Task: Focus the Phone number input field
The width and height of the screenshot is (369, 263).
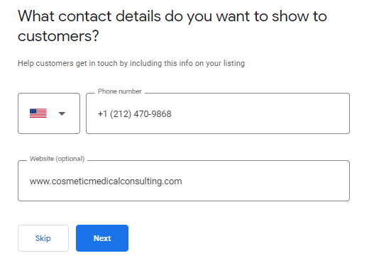Action: pos(218,113)
